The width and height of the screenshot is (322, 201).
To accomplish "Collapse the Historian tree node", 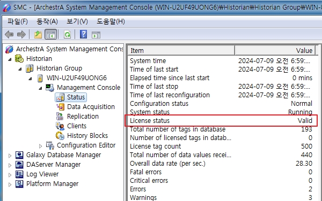I will point(10,59).
